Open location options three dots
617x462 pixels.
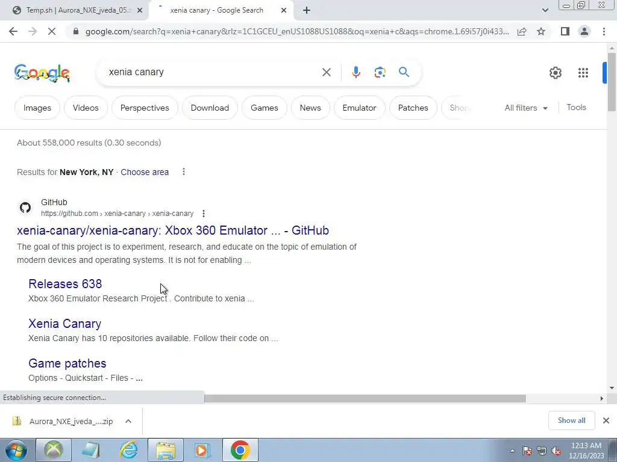pyautogui.click(x=183, y=171)
